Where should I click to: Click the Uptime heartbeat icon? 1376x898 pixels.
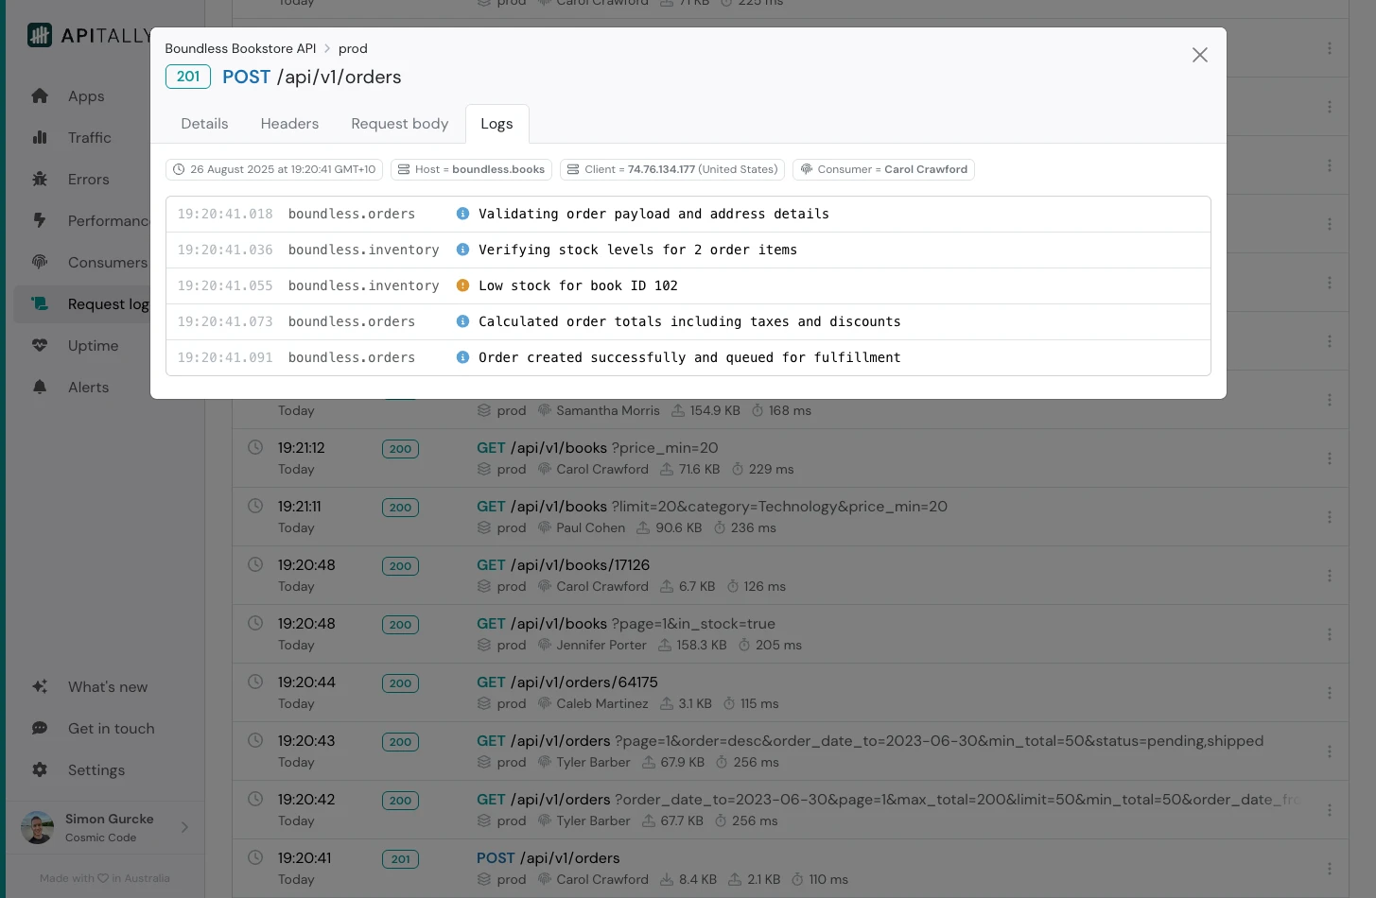[x=40, y=346]
